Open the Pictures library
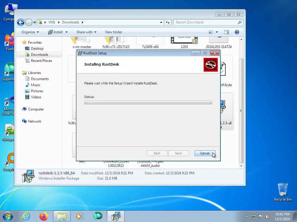 [34, 91]
